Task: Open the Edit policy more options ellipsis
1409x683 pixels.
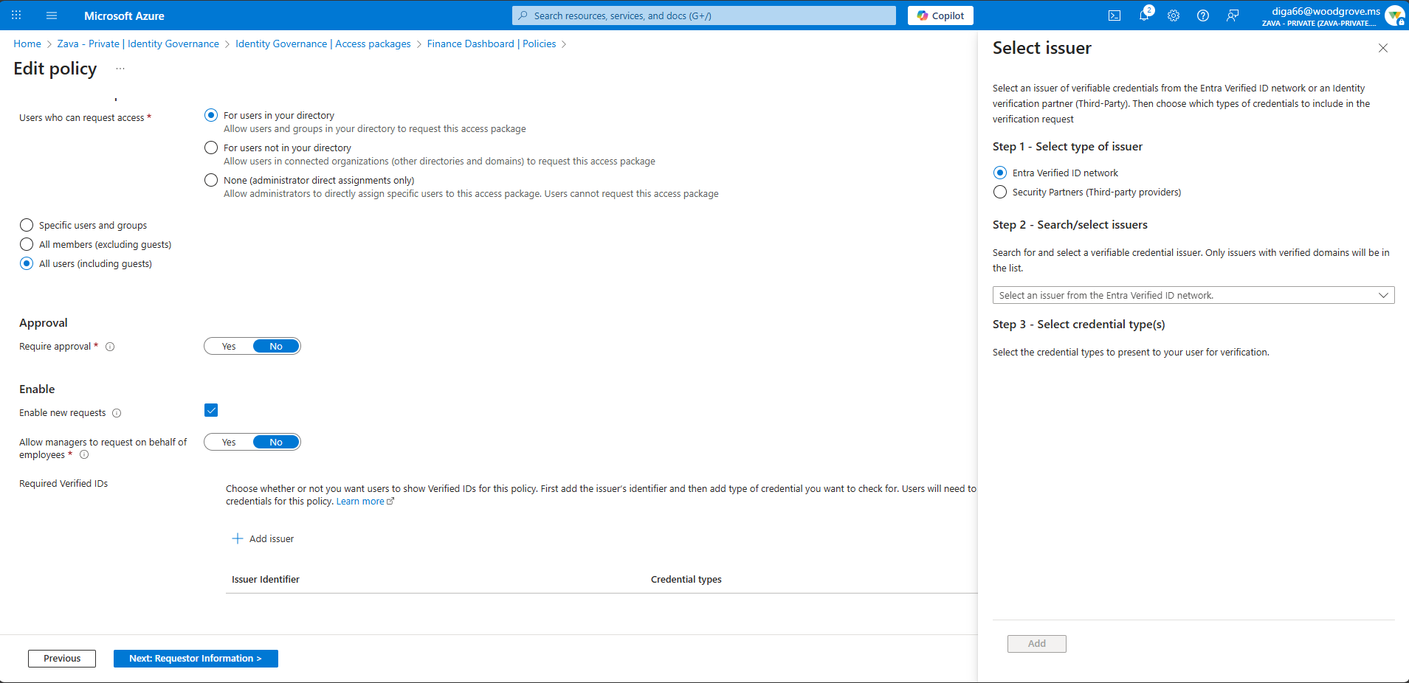Action: (x=120, y=69)
